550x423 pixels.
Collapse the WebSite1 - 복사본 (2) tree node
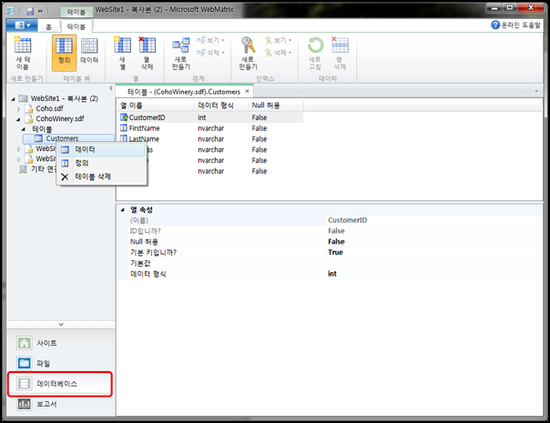[x=14, y=99]
